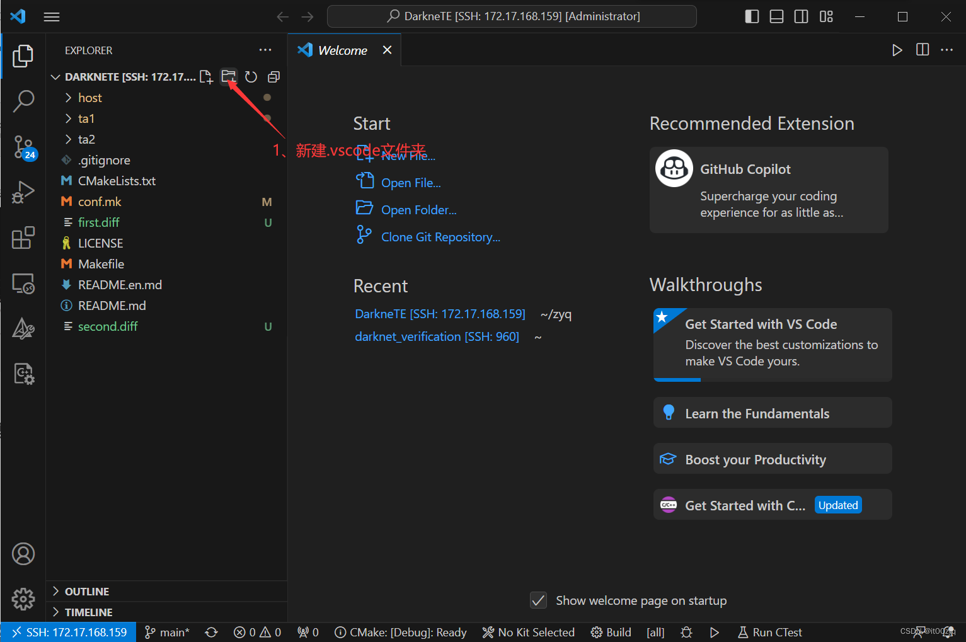Click the New Folder icon in Explorer header
This screenshot has height=642, width=966.
[x=228, y=77]
